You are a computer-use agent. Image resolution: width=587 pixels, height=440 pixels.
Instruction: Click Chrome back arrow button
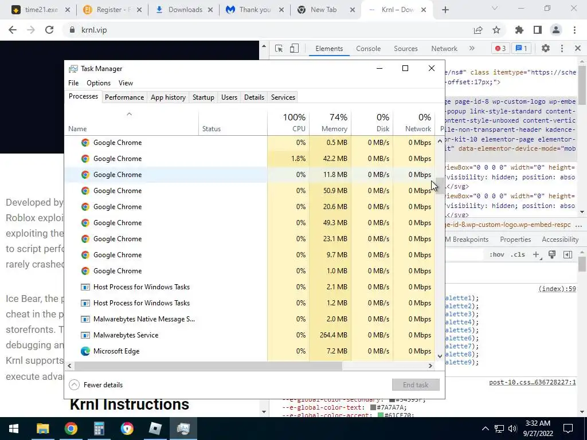[x=13, y=30]
